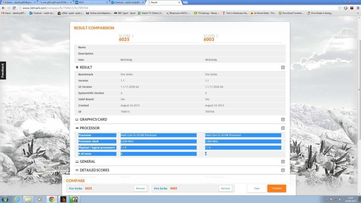Click the Clear button
Viewport: 361px width, 203px height.
257,188
